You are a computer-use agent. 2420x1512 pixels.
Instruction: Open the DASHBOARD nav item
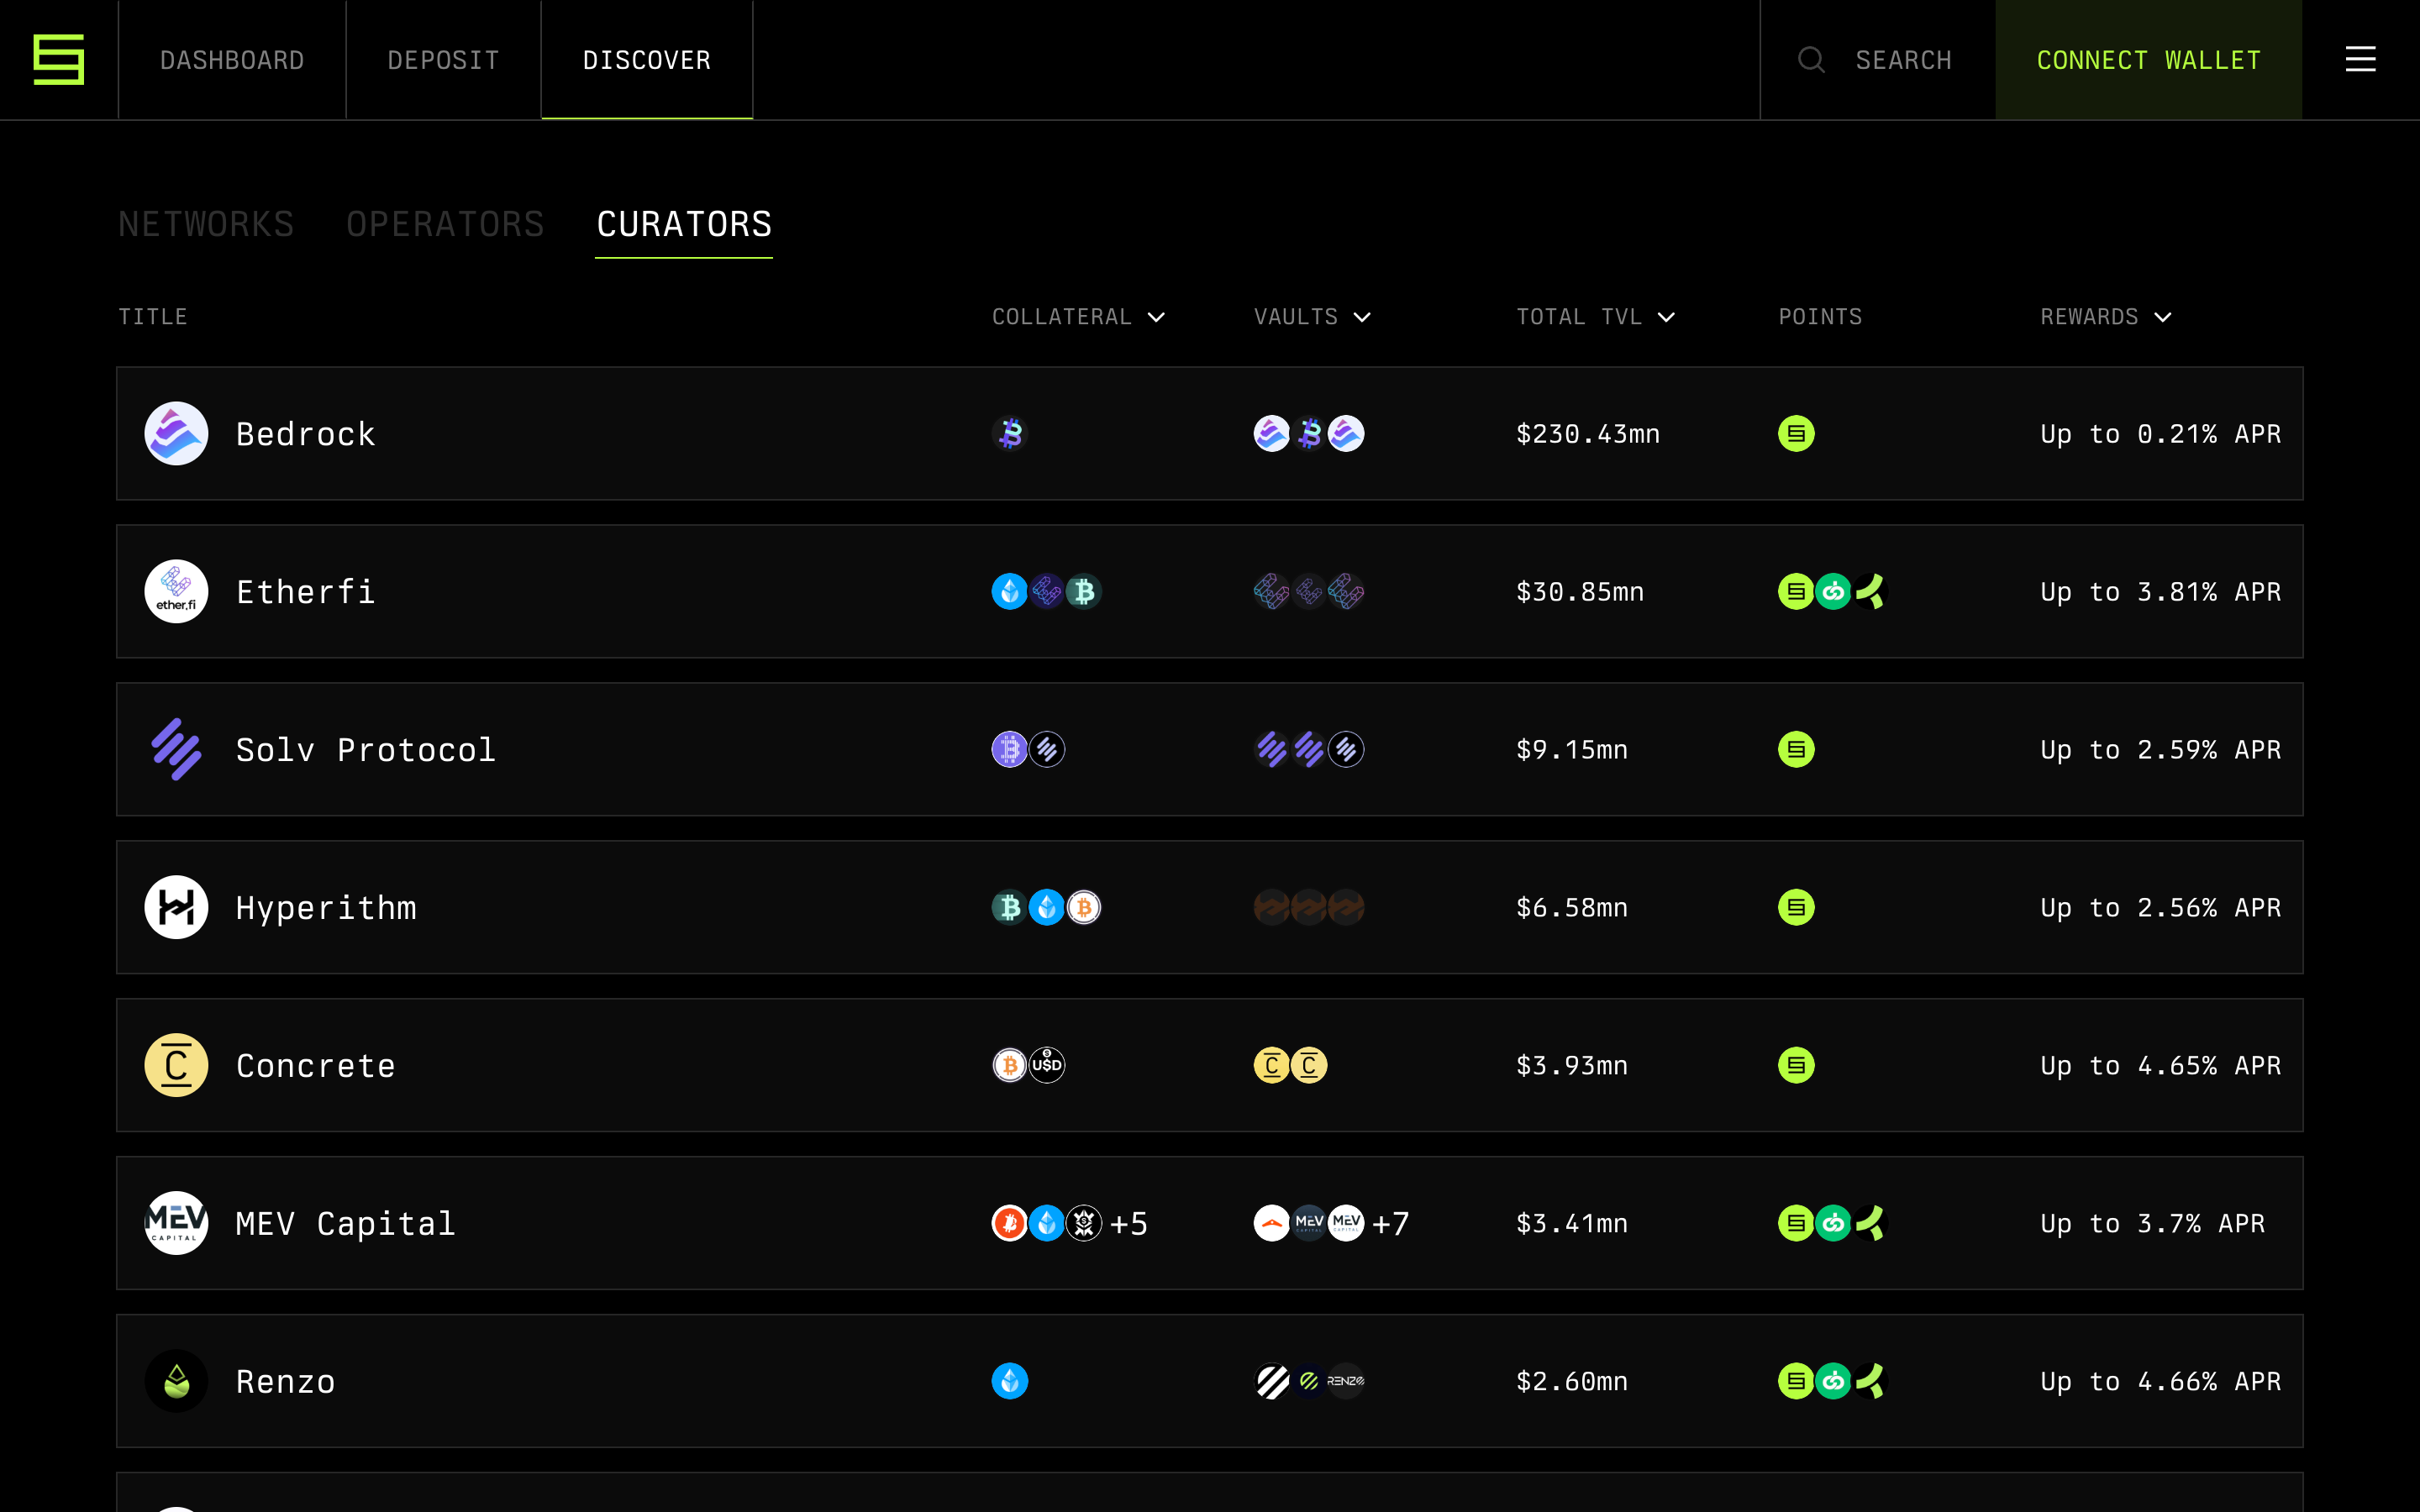tap(232, 60)
